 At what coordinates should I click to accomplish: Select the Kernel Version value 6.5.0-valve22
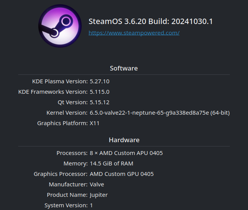point(160,113)
